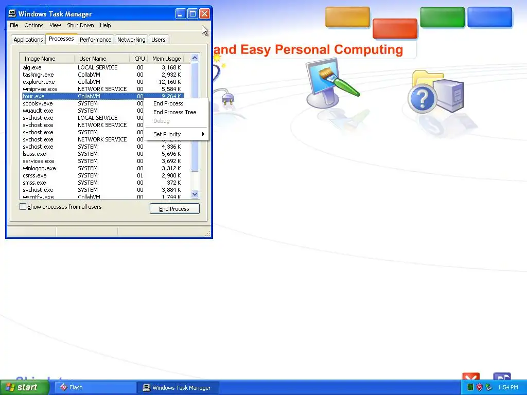Click the 1:54 PM taskbar clock
This screenshot has width=527, height=395.
coord(507,388)
